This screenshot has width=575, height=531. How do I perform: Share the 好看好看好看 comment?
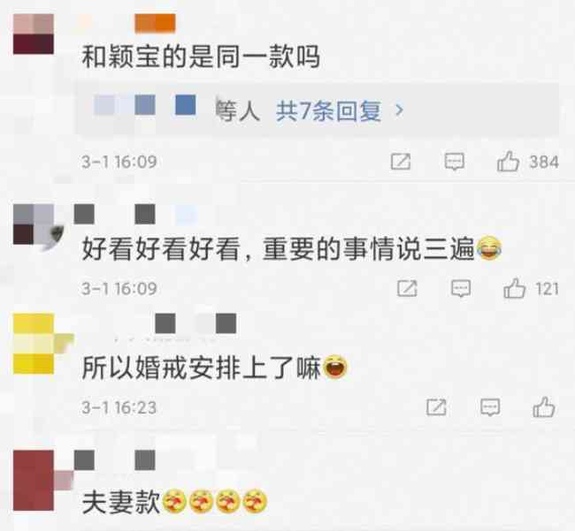[x=407, y=289]
